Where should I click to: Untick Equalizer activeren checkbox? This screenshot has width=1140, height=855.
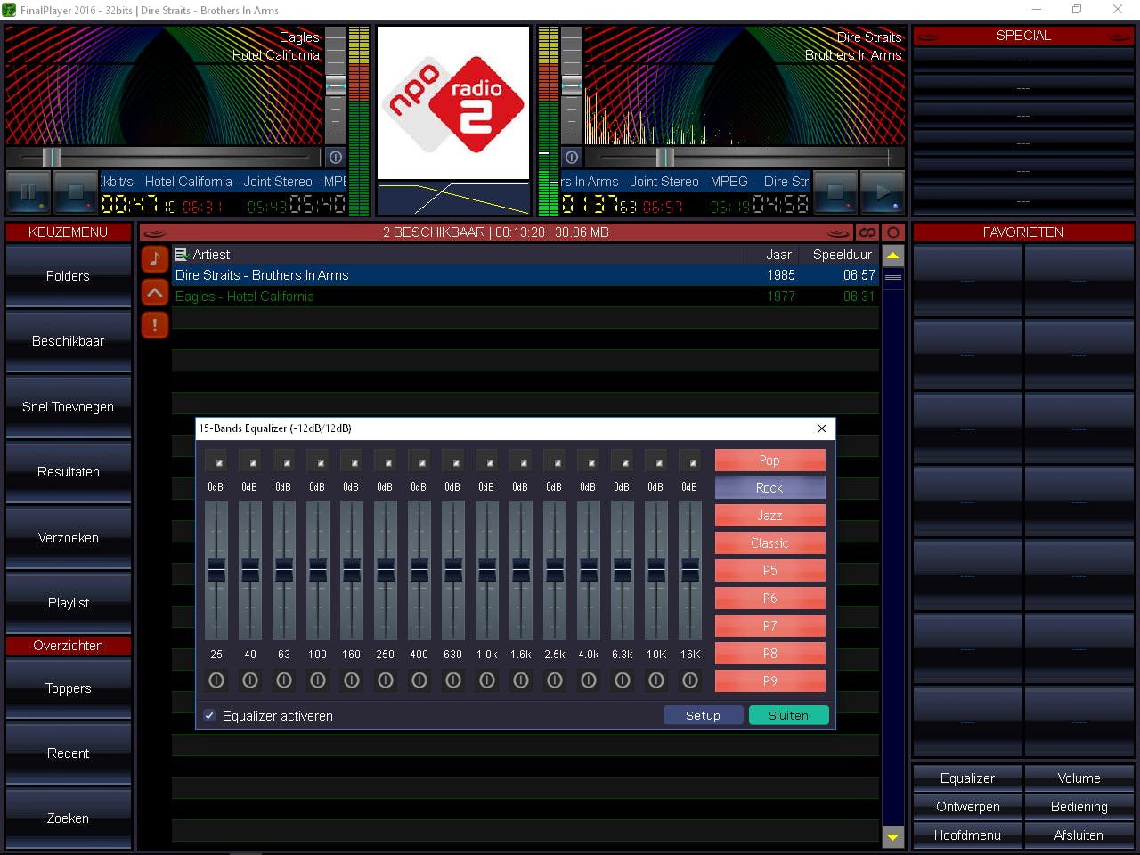coord(209,716)
